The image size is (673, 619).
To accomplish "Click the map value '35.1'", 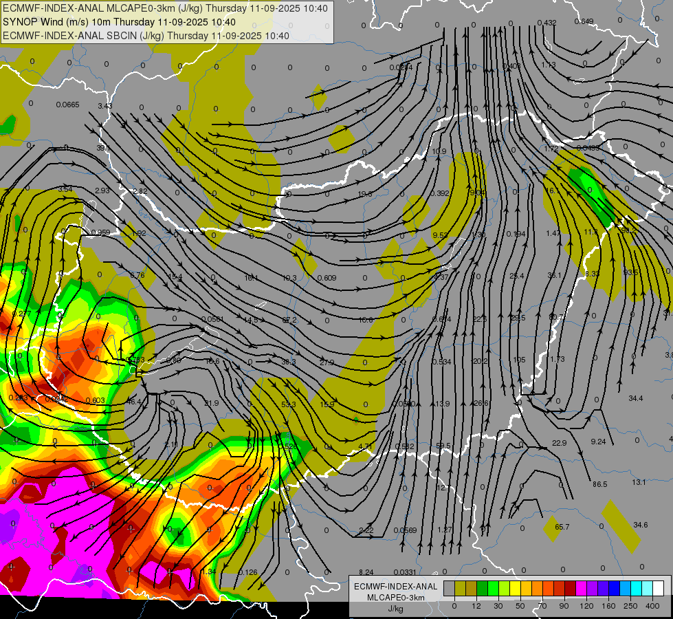I will [x=555, y=275].
